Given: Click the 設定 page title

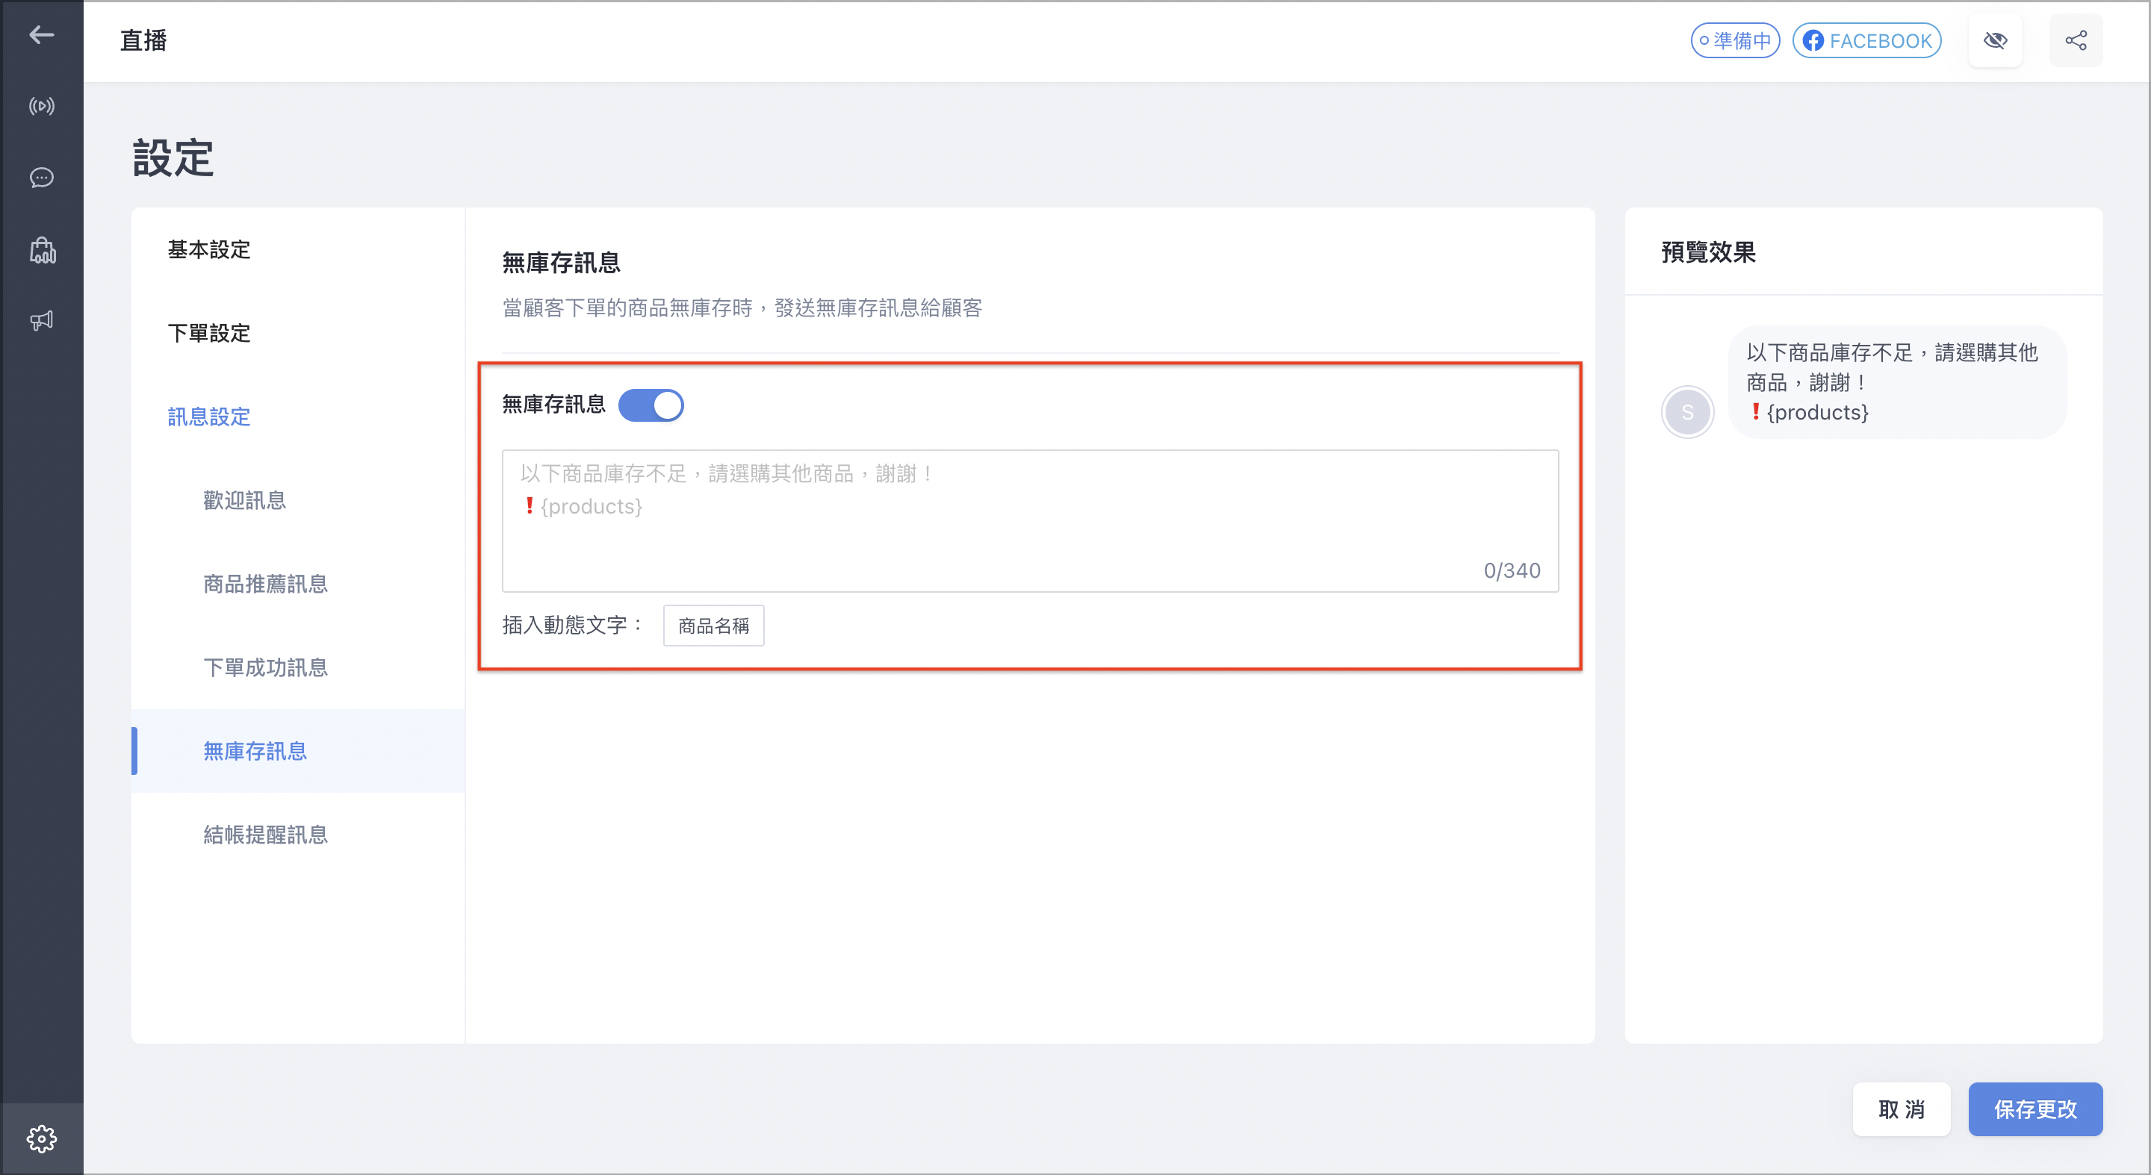Looking at the screenshot, I should tap(173, 158).
